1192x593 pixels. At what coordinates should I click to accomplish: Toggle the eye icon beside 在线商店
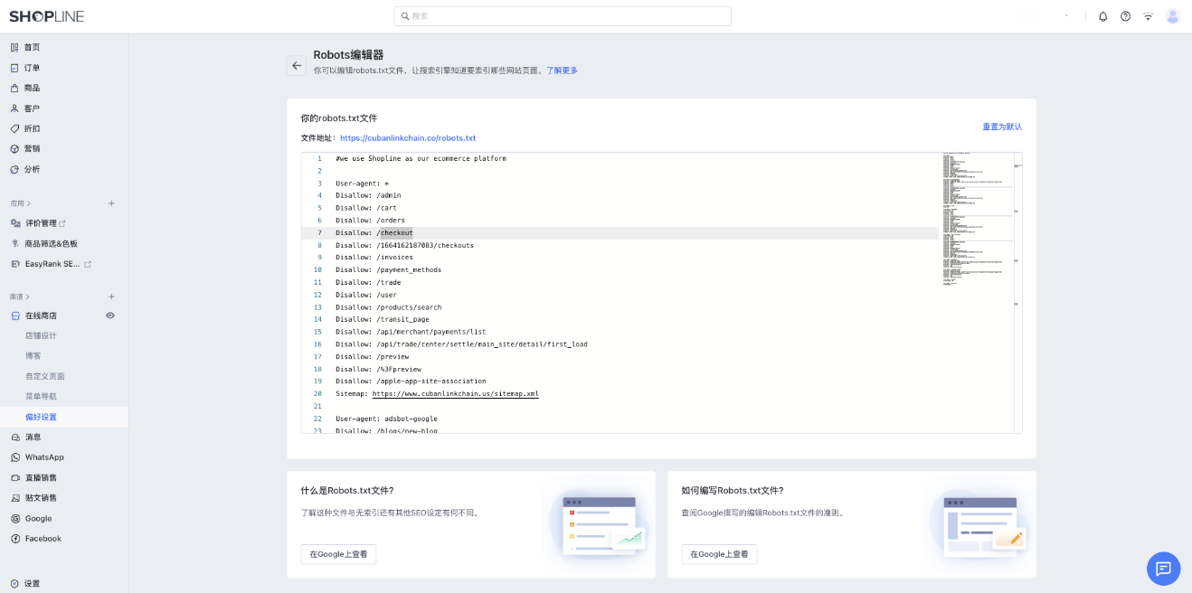pyautogui.click(x=110, y=315)
